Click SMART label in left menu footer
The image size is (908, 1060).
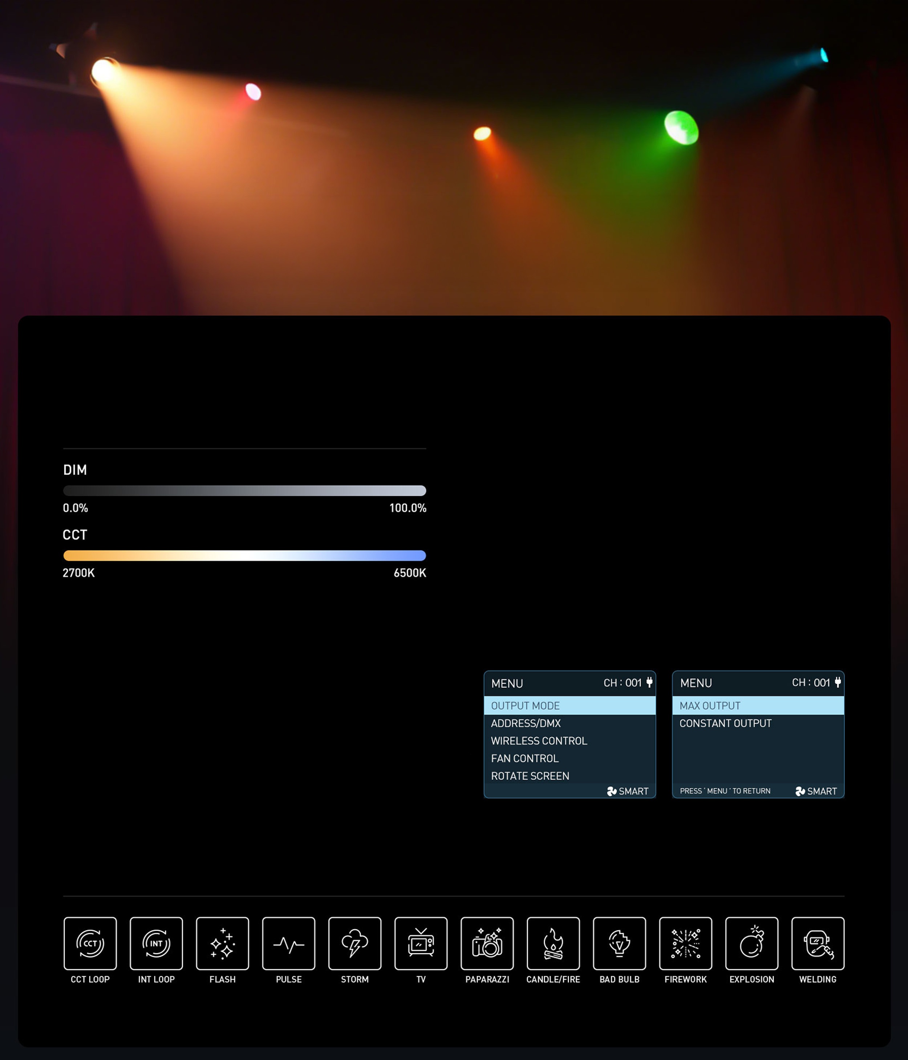point(633,791)
